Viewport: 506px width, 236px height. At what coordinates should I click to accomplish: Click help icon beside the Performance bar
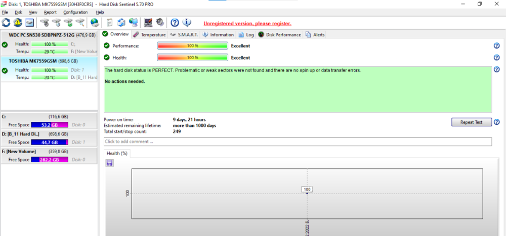[x=496, y=45]
